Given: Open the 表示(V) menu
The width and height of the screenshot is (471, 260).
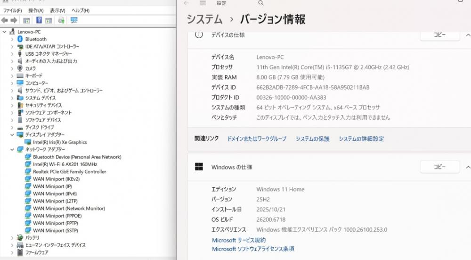Looking at the screenshot, I should pos(57,10).
